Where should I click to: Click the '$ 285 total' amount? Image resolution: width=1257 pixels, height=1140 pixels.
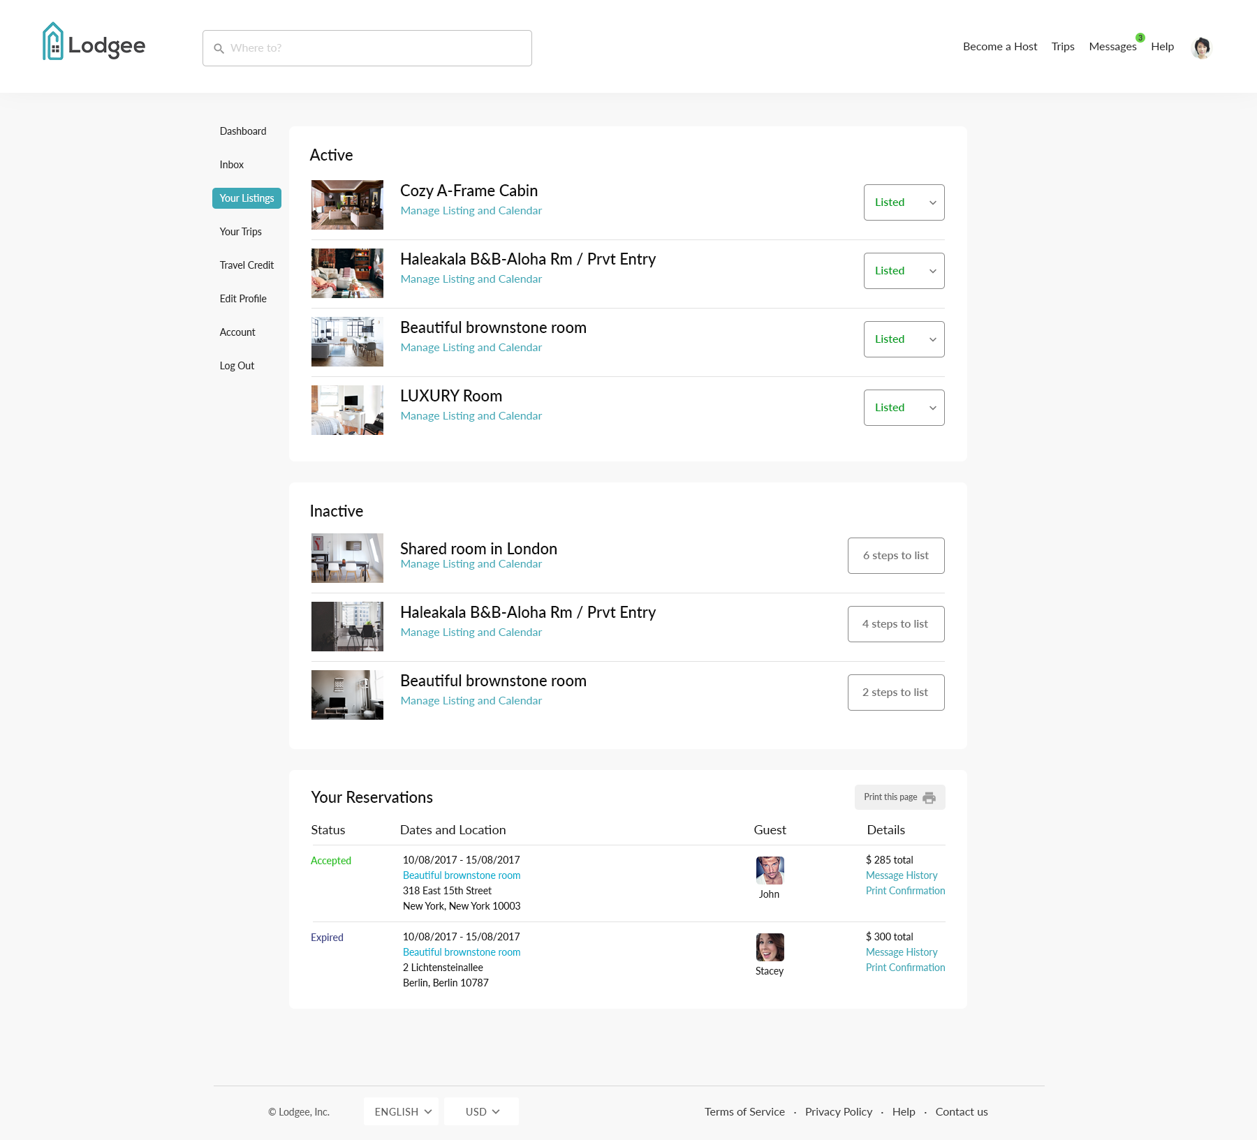coord(889,860)
